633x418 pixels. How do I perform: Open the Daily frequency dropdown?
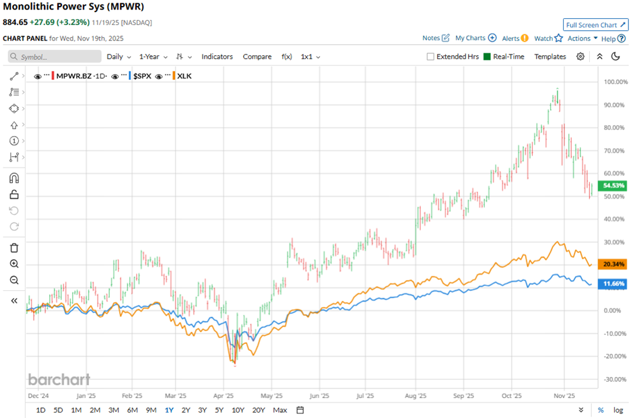[119, 57]
